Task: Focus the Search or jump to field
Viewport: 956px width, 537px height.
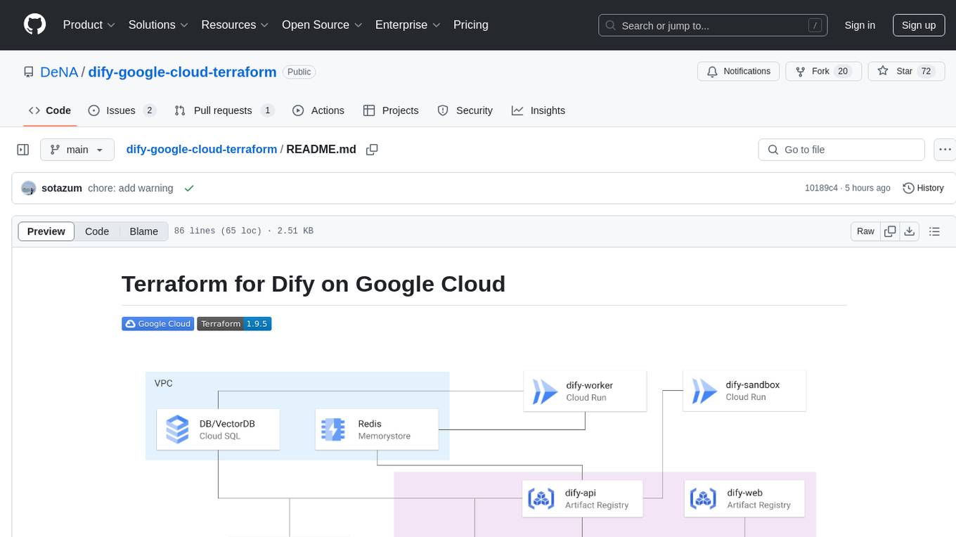Action: coord(712,25)
